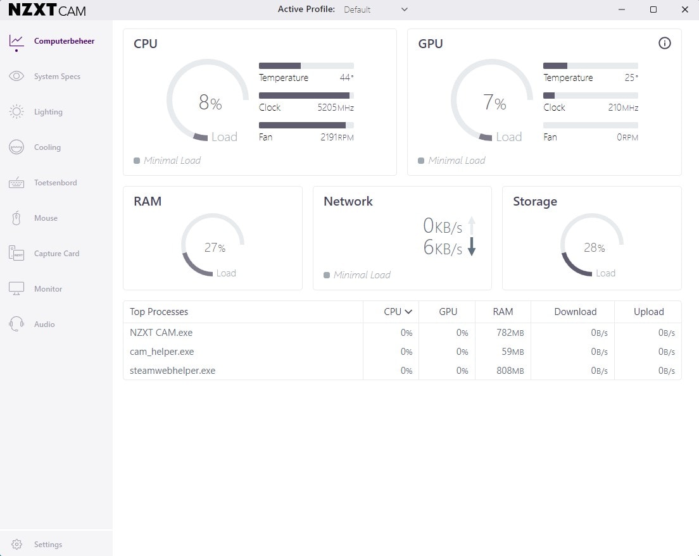Viewport: 699px width, 556px height.
Task: Open the Cooling section
Action: click(x=47, y=147)
